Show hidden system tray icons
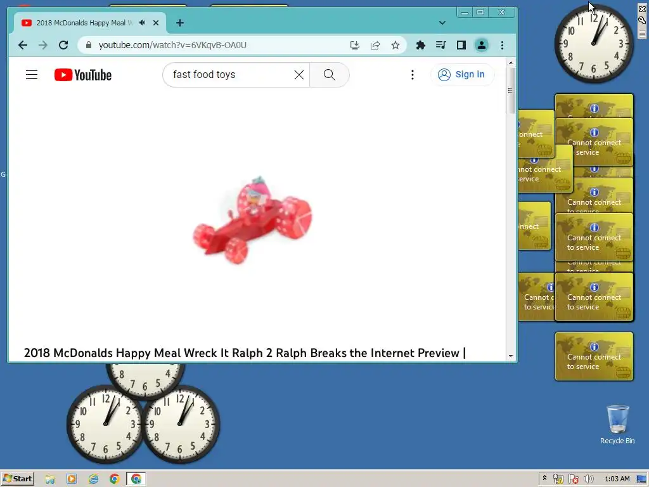The image size is (649, 487). (x=544, y=479)
